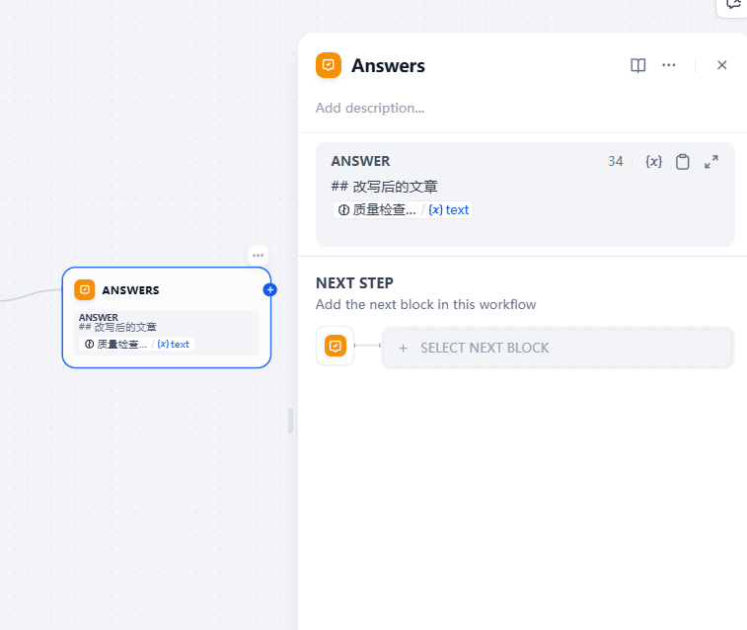Click the panel resize handle on left edge

291,420
